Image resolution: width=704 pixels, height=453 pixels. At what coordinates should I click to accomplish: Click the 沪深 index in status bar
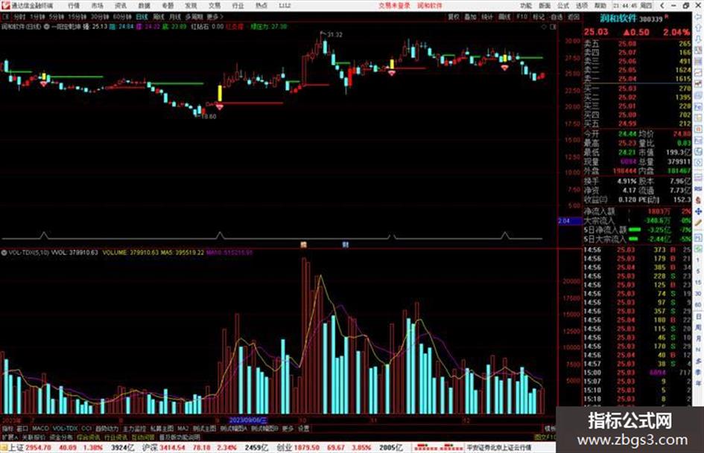point(150,447)
